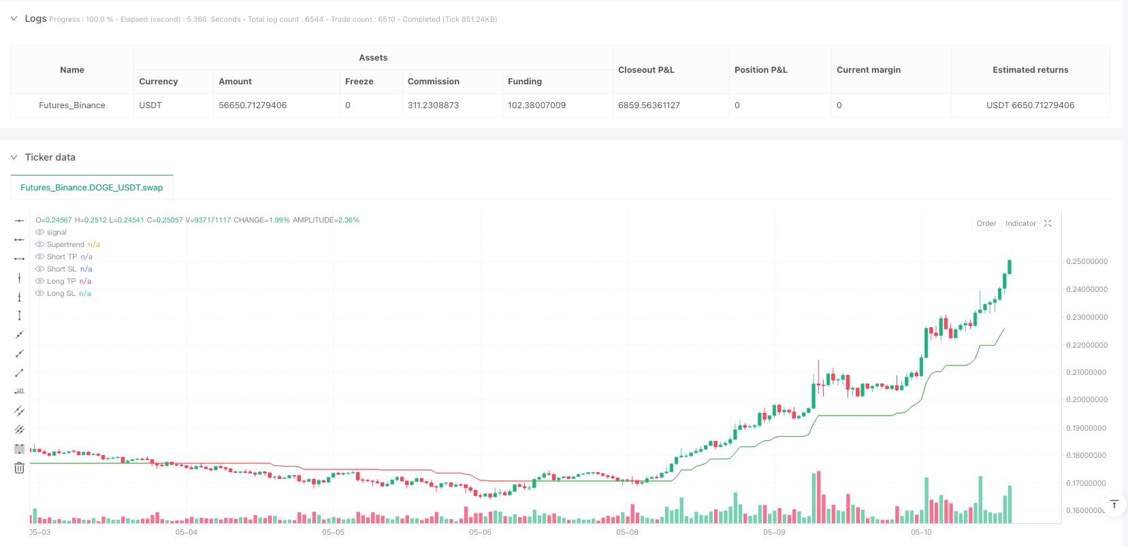The image size is (1128, 547).
Task: Collapse the Ticker data section
Action: (14, 157)
